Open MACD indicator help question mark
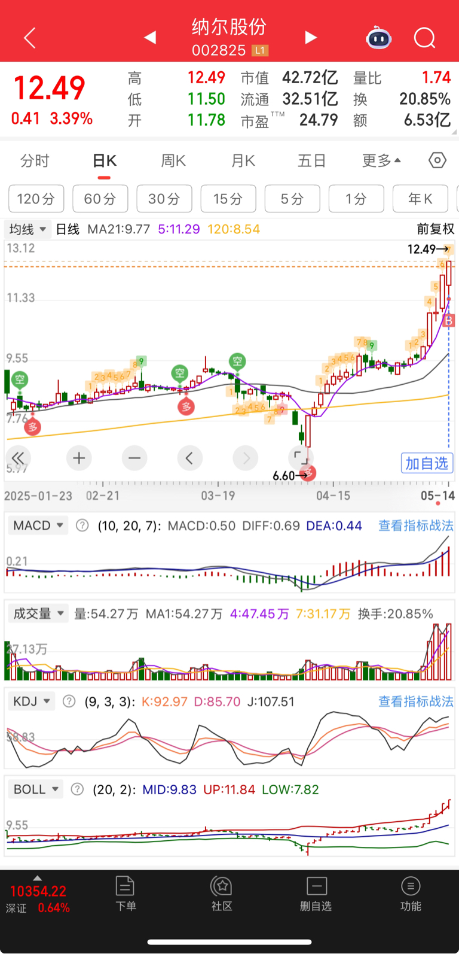The image size is (459, 954). (x=82, y=525)
